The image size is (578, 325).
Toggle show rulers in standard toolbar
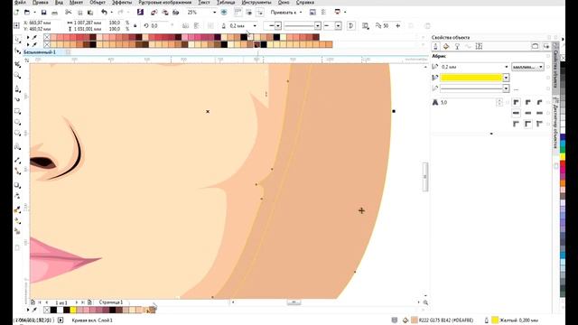point(238,12)
